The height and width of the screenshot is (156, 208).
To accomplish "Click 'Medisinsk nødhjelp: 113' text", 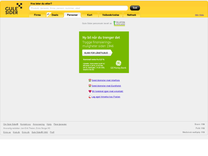I will (193, 132).
